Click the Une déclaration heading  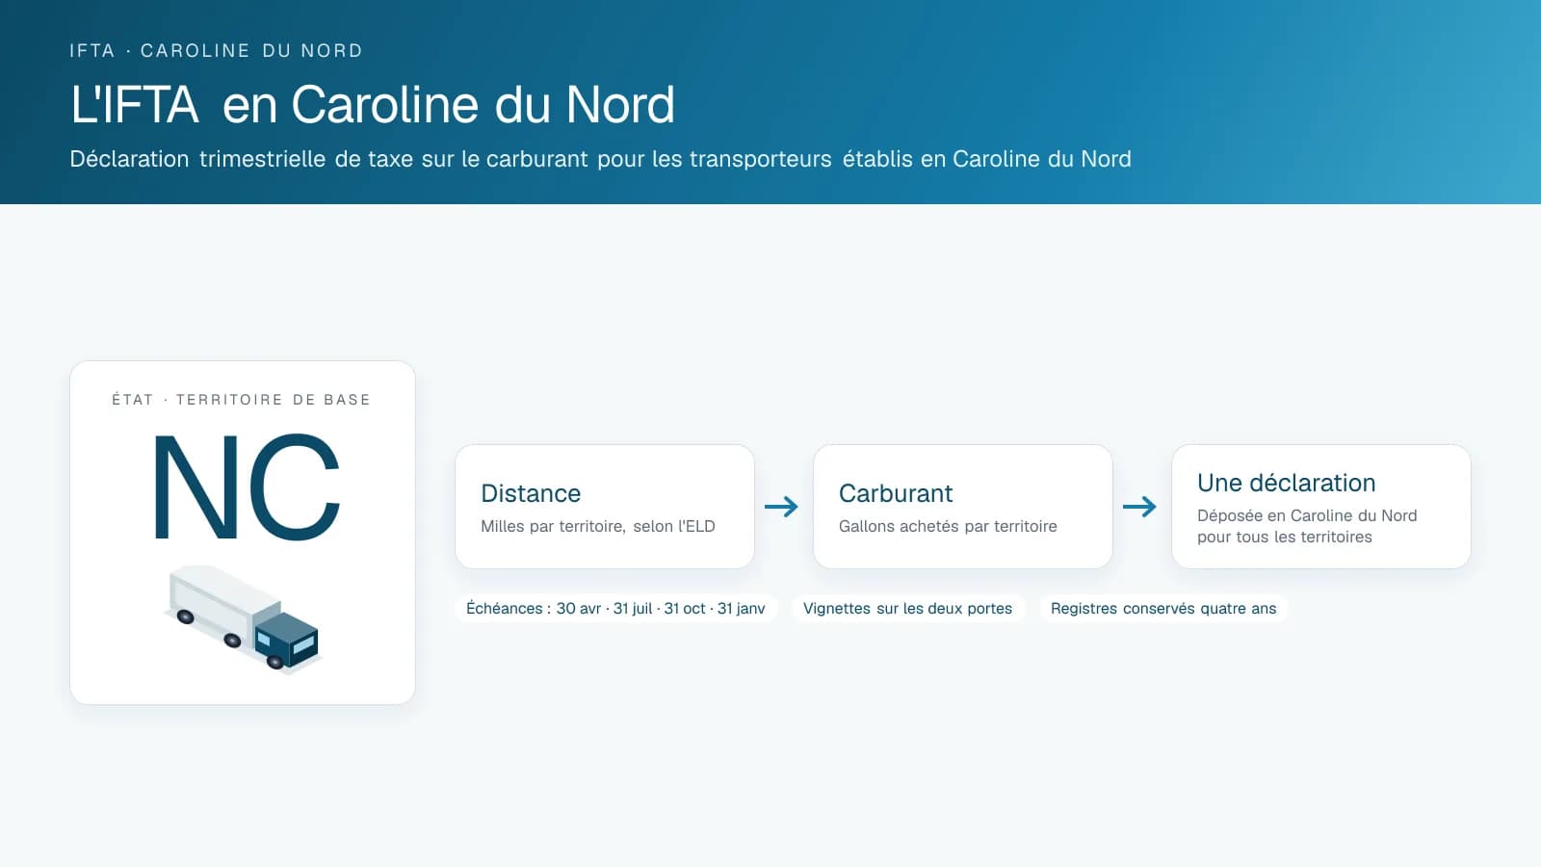[x=1287, y=483]
